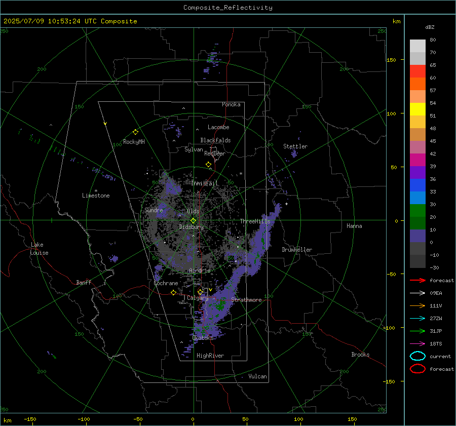Click the orange 111V arrow in legend
The width and height of the screenshot is (456, 426).
(417, 305)
